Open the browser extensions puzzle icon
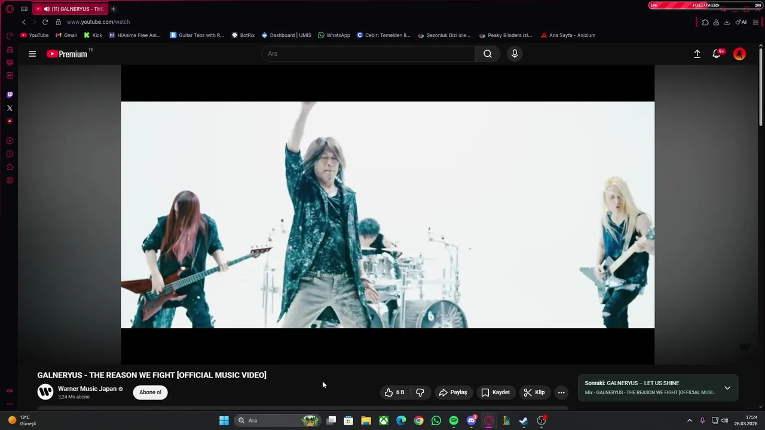The width and height of the screenshot is (765, 430). point(705,22)
